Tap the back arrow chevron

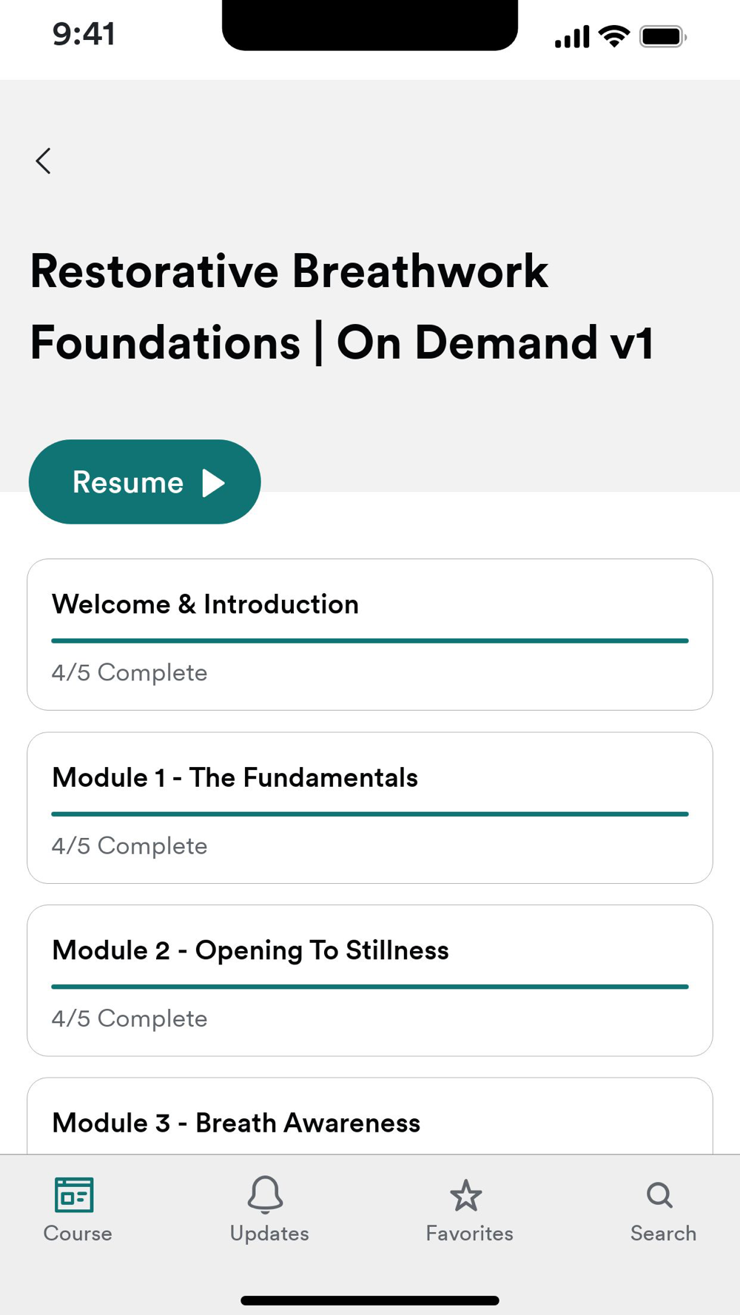(x=44, y=160)
